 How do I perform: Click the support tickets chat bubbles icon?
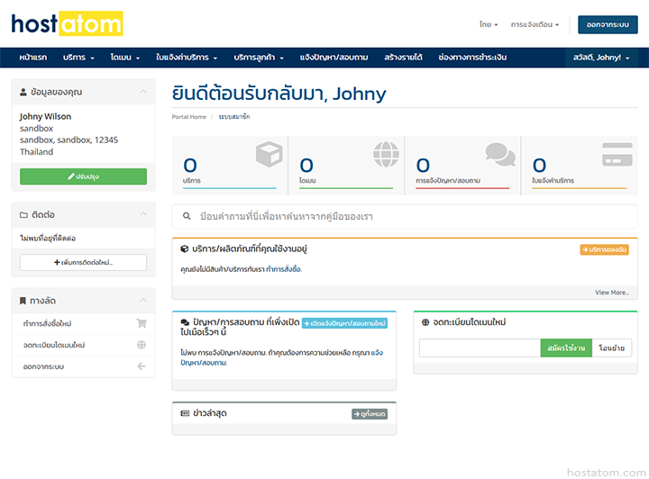tap(500, 155)
